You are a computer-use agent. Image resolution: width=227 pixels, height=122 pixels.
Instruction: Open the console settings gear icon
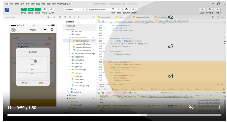224,93
